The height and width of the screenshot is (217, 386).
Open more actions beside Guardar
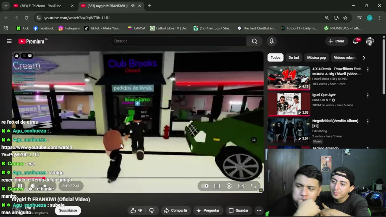coord(259,210)
